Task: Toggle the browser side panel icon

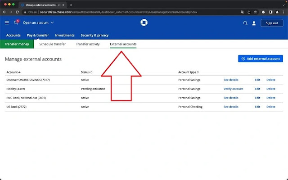Action: pos(270,12)
